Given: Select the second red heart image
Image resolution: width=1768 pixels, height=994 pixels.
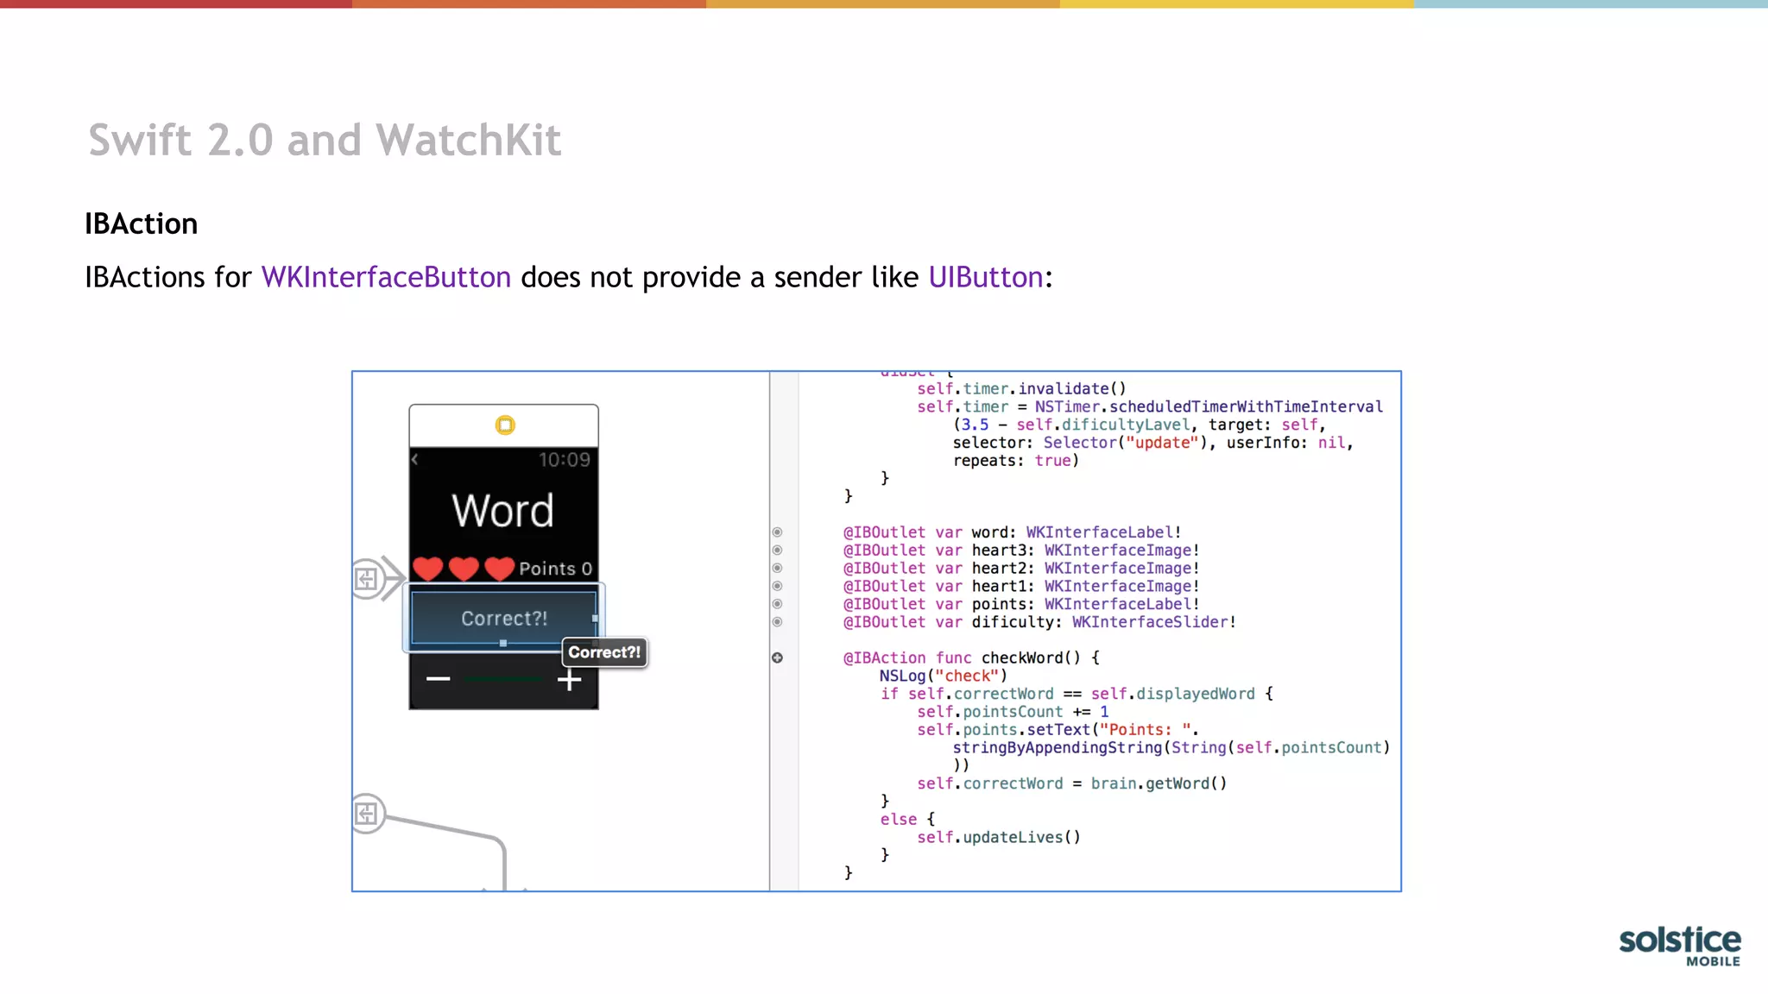Looking at the screenshot, I should (464, 568).
